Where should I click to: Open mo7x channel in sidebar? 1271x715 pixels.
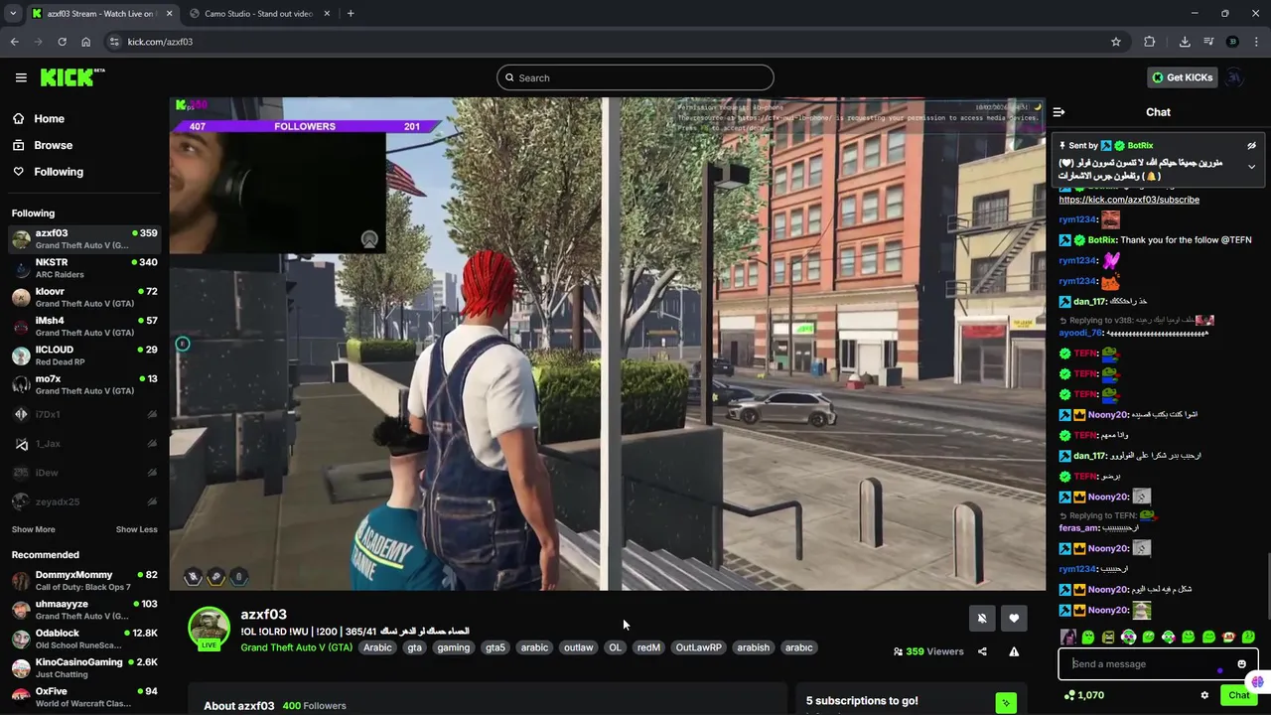point(84,384)
